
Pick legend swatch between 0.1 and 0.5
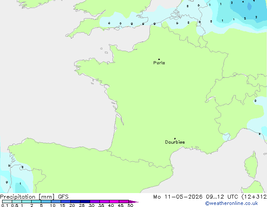tap(7, 202)
